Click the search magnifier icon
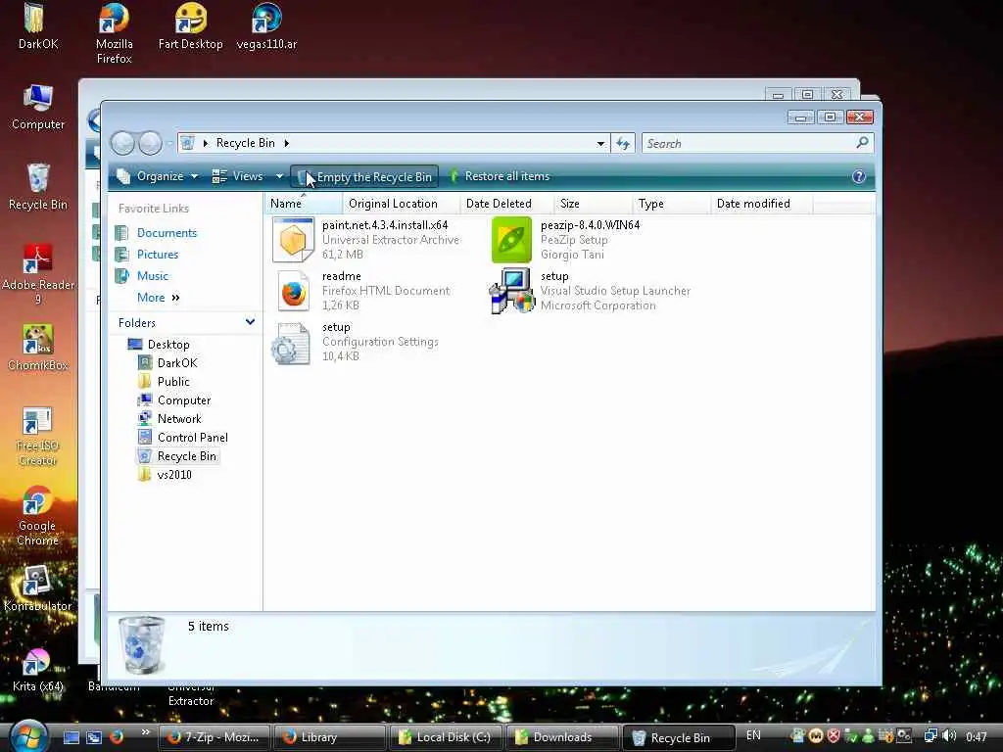Screen dimensions: 1003x752 tap(862, 143)
